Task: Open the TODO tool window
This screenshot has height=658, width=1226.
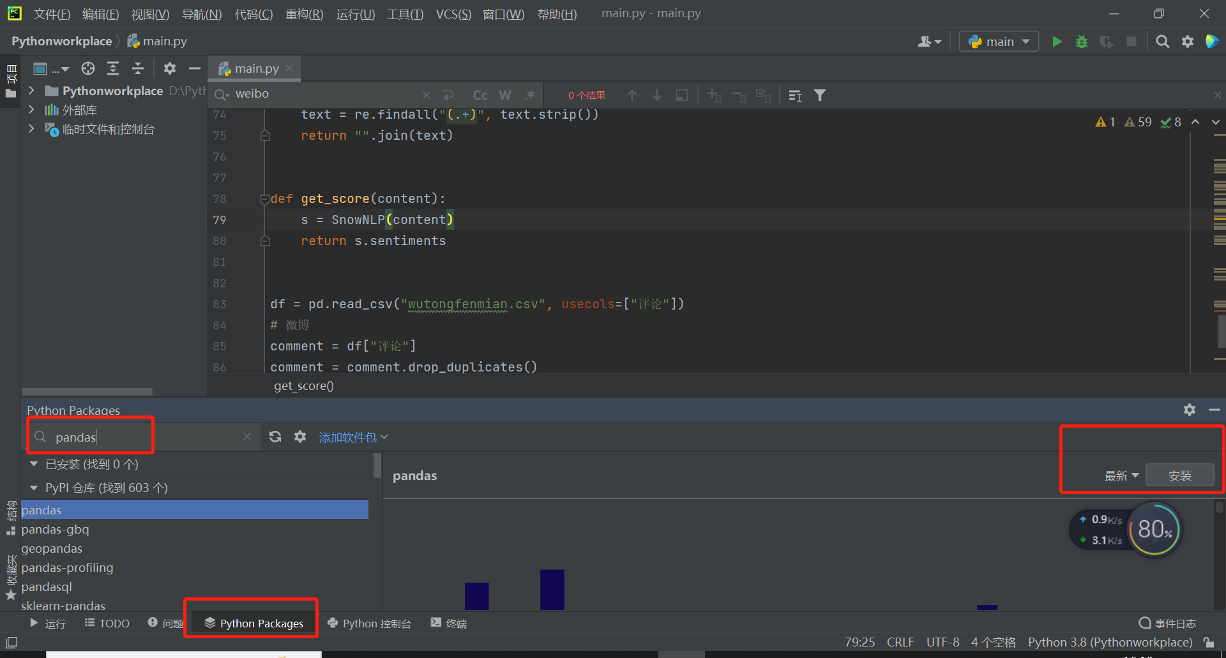Action: click(107, 623)
